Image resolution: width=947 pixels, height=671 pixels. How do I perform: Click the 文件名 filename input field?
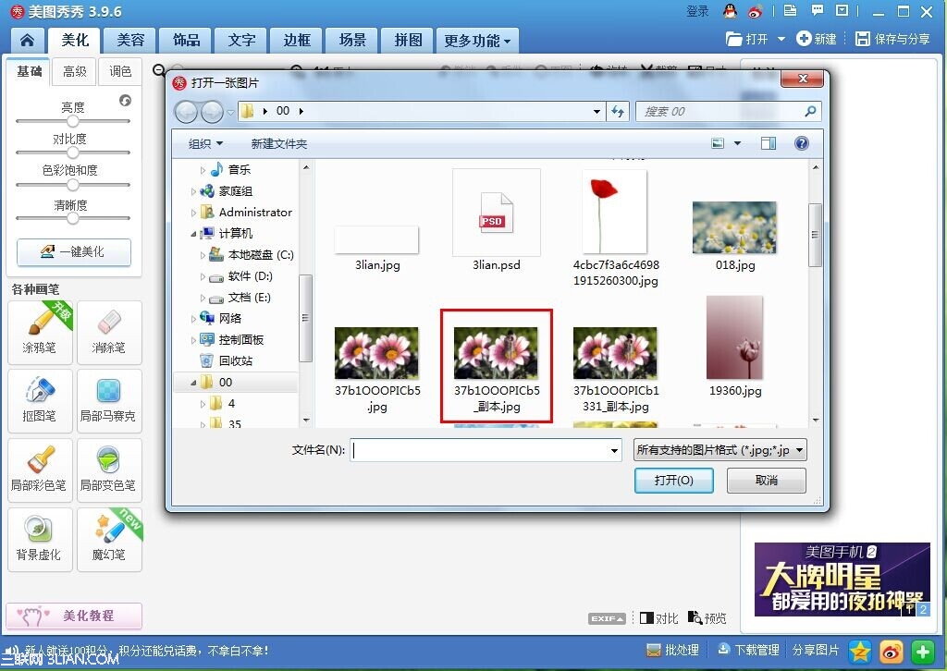(x=486, y=450)
